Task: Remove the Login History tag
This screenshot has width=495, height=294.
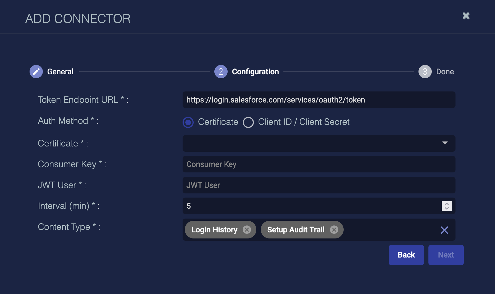Action: click(x=247, y=230)
